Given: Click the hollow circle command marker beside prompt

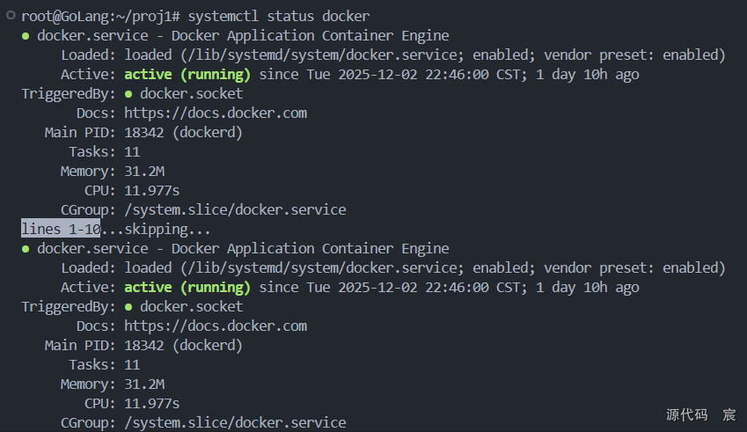Looking at the screenshot, I should point(11,15).
